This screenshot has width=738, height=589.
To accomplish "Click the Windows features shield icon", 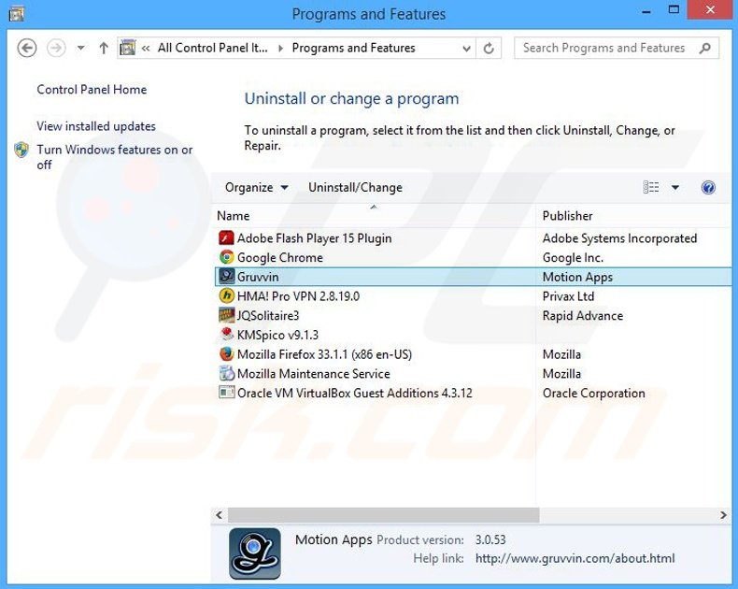I will [x=21, y=150].
